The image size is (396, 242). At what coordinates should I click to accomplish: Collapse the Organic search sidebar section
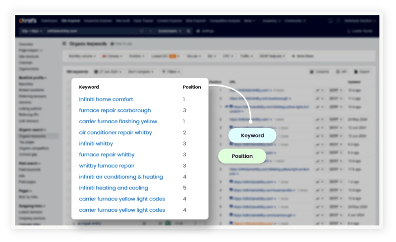pos(32,130)
